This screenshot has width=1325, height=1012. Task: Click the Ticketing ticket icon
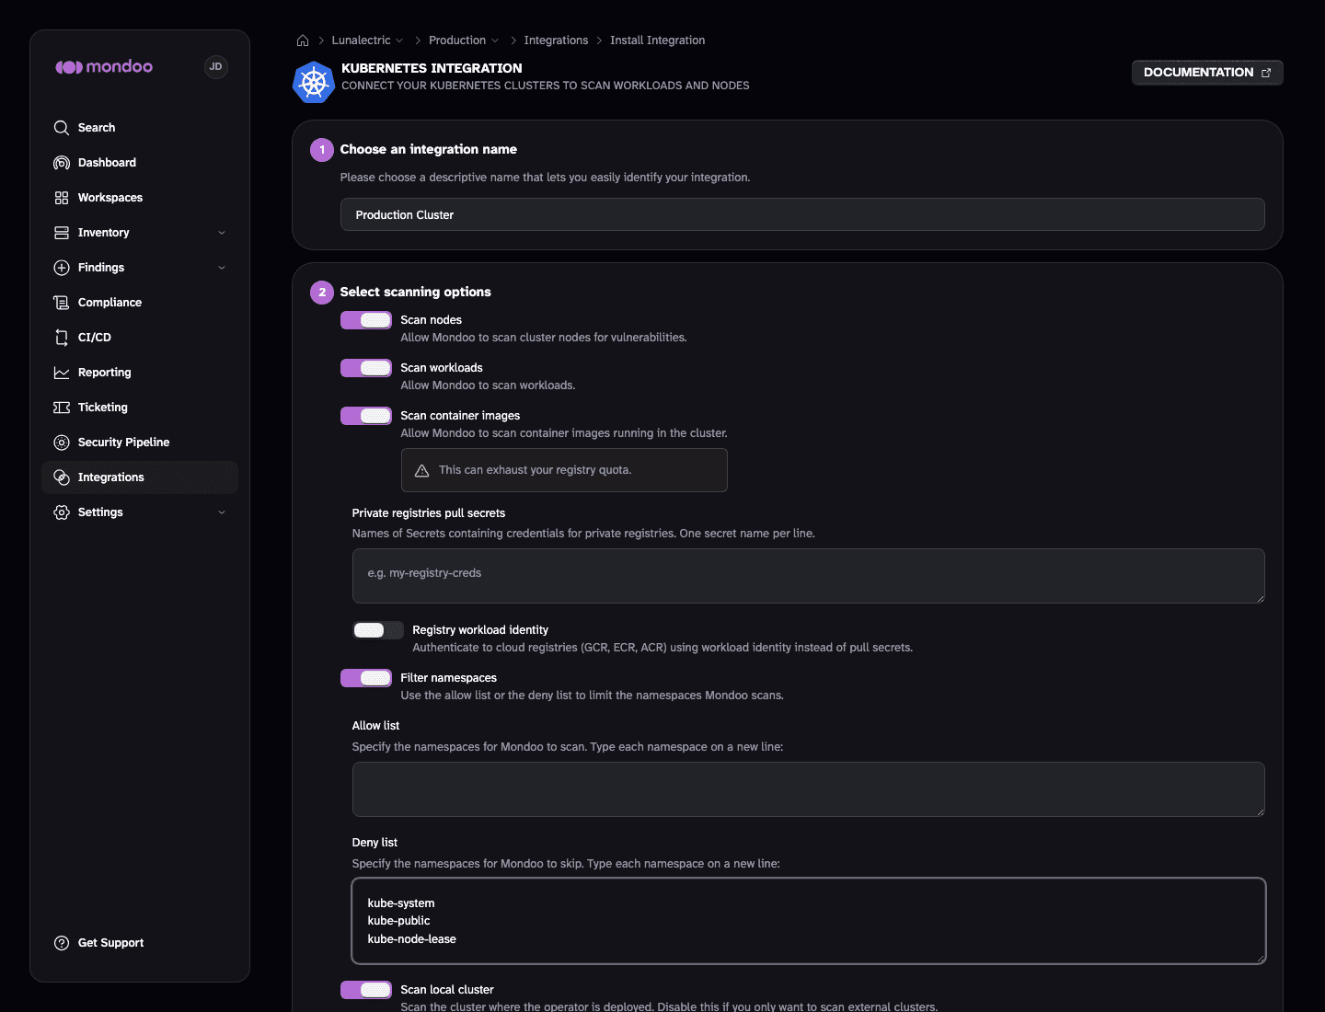pos(62,408)
